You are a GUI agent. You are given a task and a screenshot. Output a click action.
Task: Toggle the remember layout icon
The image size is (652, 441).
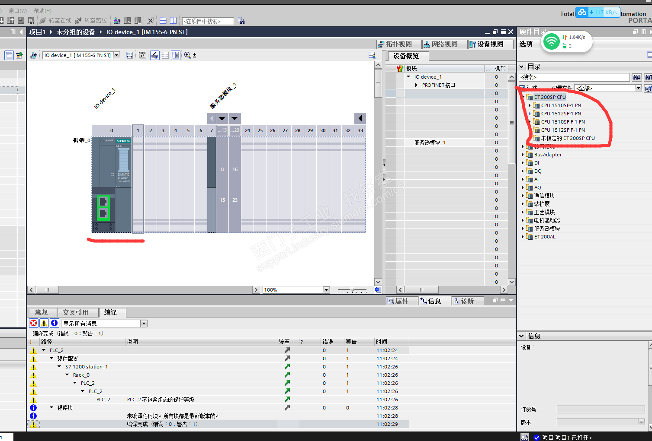click(x=176, y=55)
